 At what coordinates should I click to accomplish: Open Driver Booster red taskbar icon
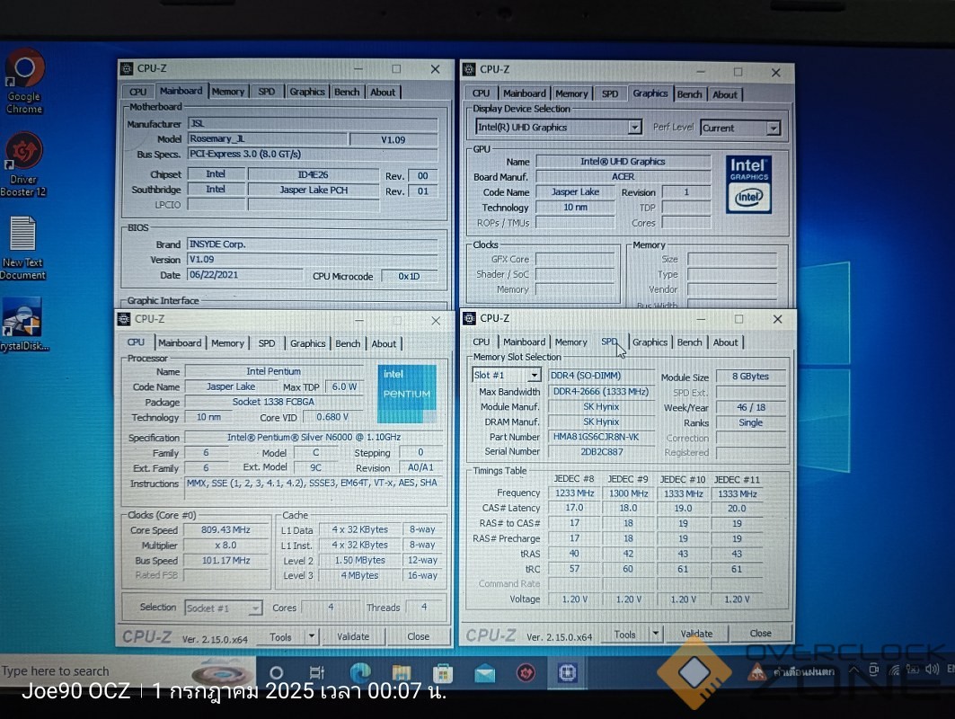(x=526, y=673)
